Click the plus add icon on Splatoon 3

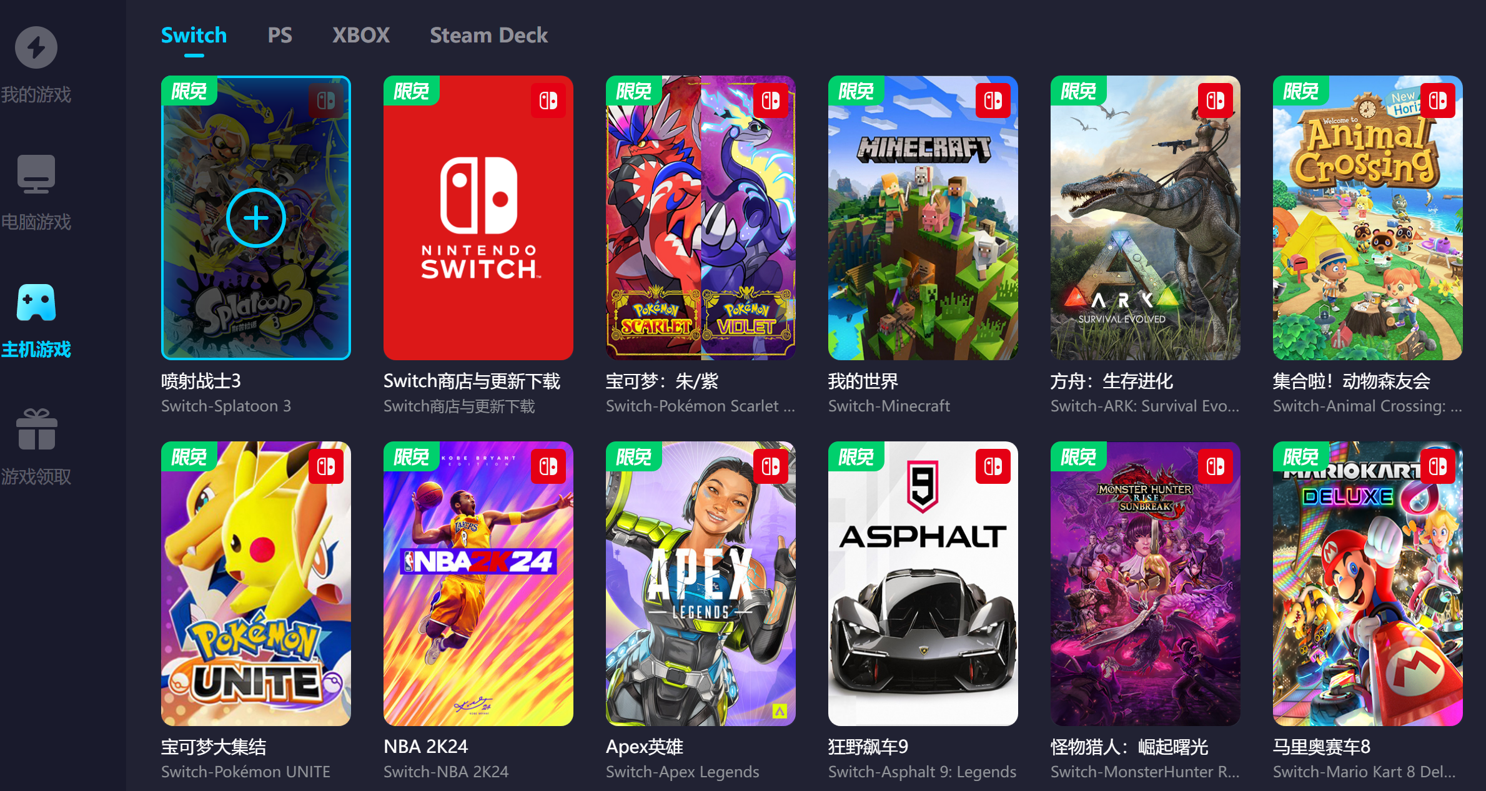pos(256,218)
